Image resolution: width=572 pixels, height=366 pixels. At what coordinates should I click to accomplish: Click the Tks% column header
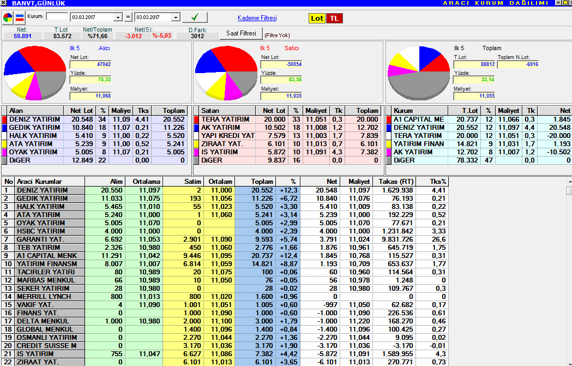point(432,181)
